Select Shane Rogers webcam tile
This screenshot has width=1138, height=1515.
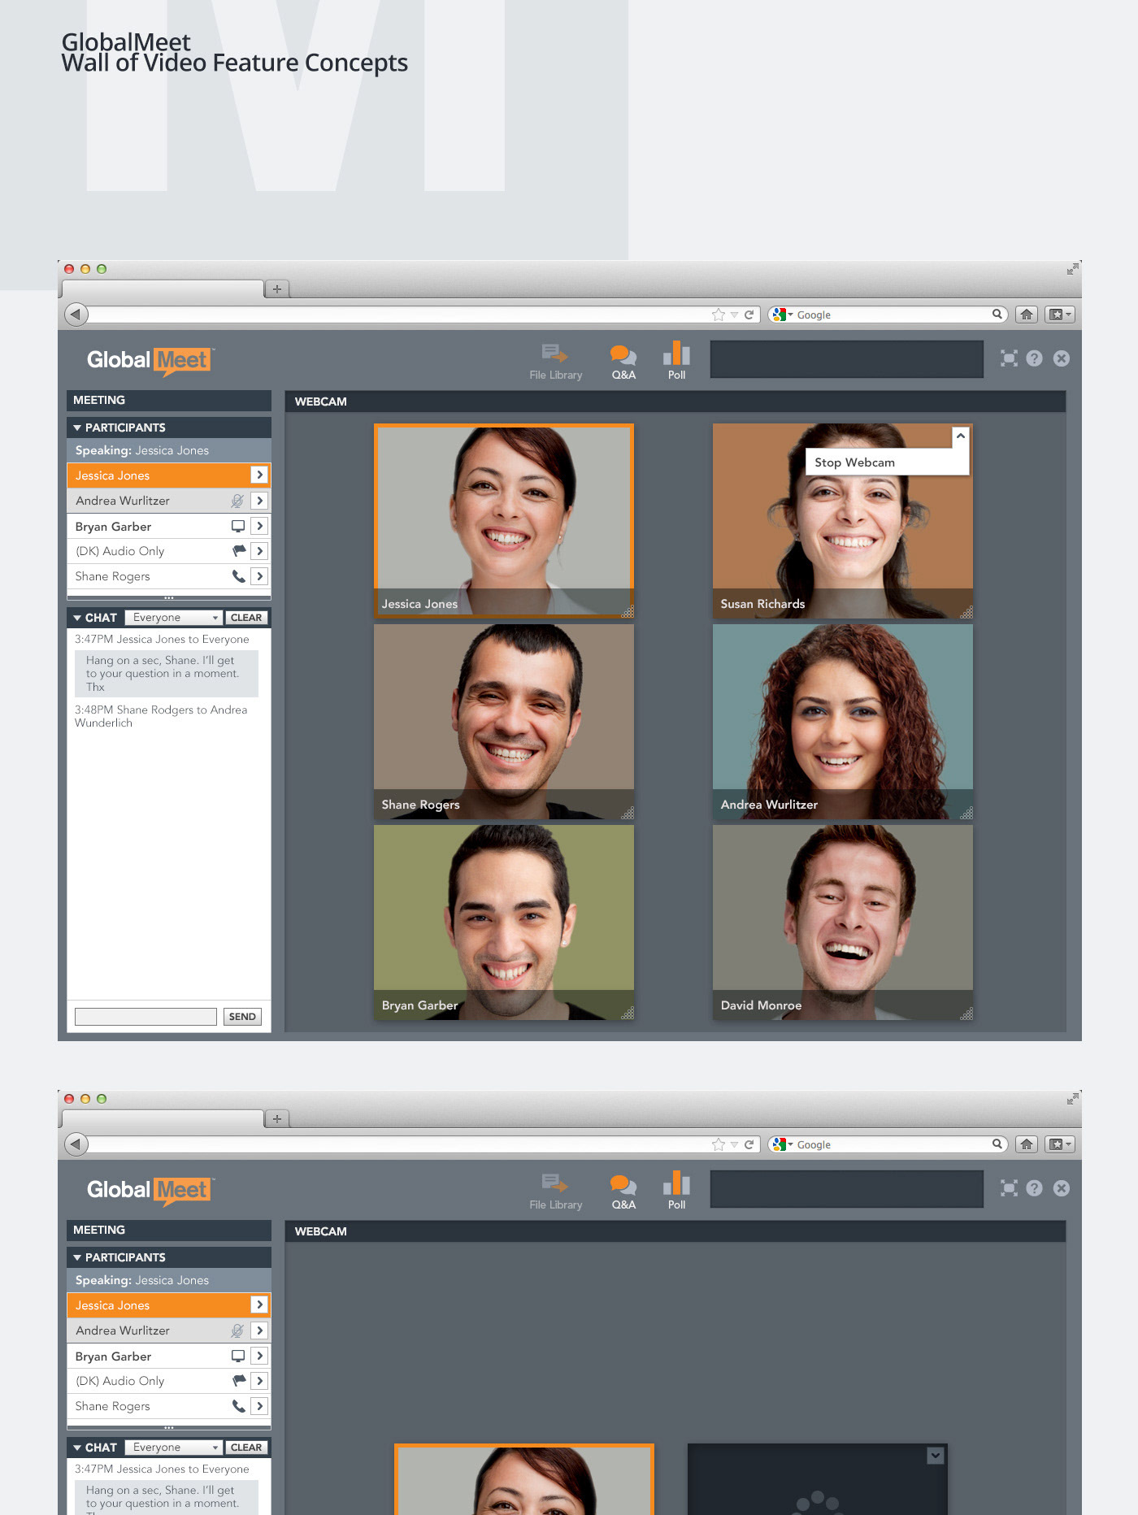coord(504,722)
